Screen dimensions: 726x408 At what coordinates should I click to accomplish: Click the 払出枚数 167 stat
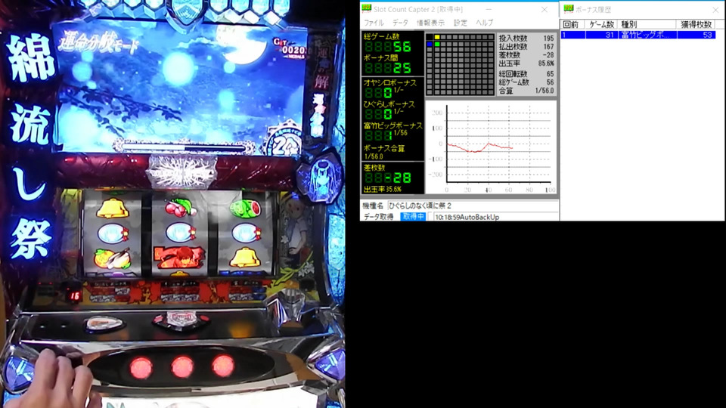click(526, 47)
